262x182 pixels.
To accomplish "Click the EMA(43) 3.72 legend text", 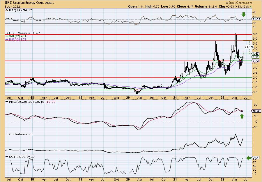I will point(17,40).
